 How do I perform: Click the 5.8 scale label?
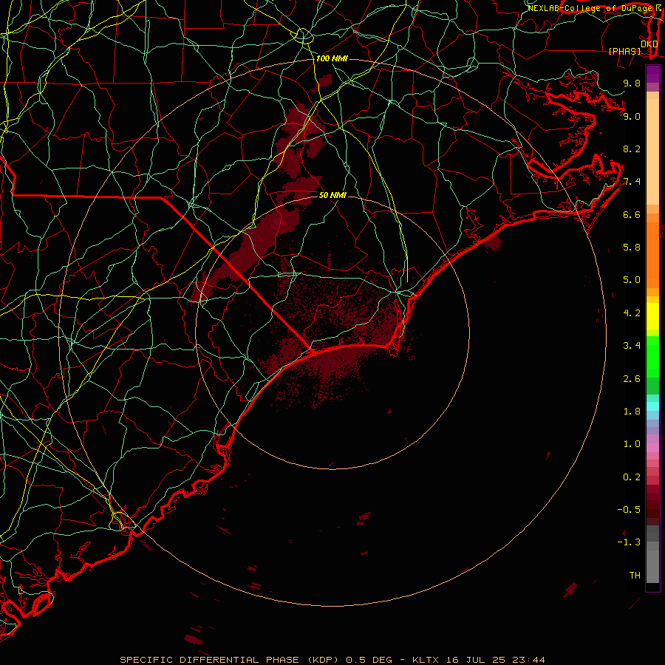(632, 247)
